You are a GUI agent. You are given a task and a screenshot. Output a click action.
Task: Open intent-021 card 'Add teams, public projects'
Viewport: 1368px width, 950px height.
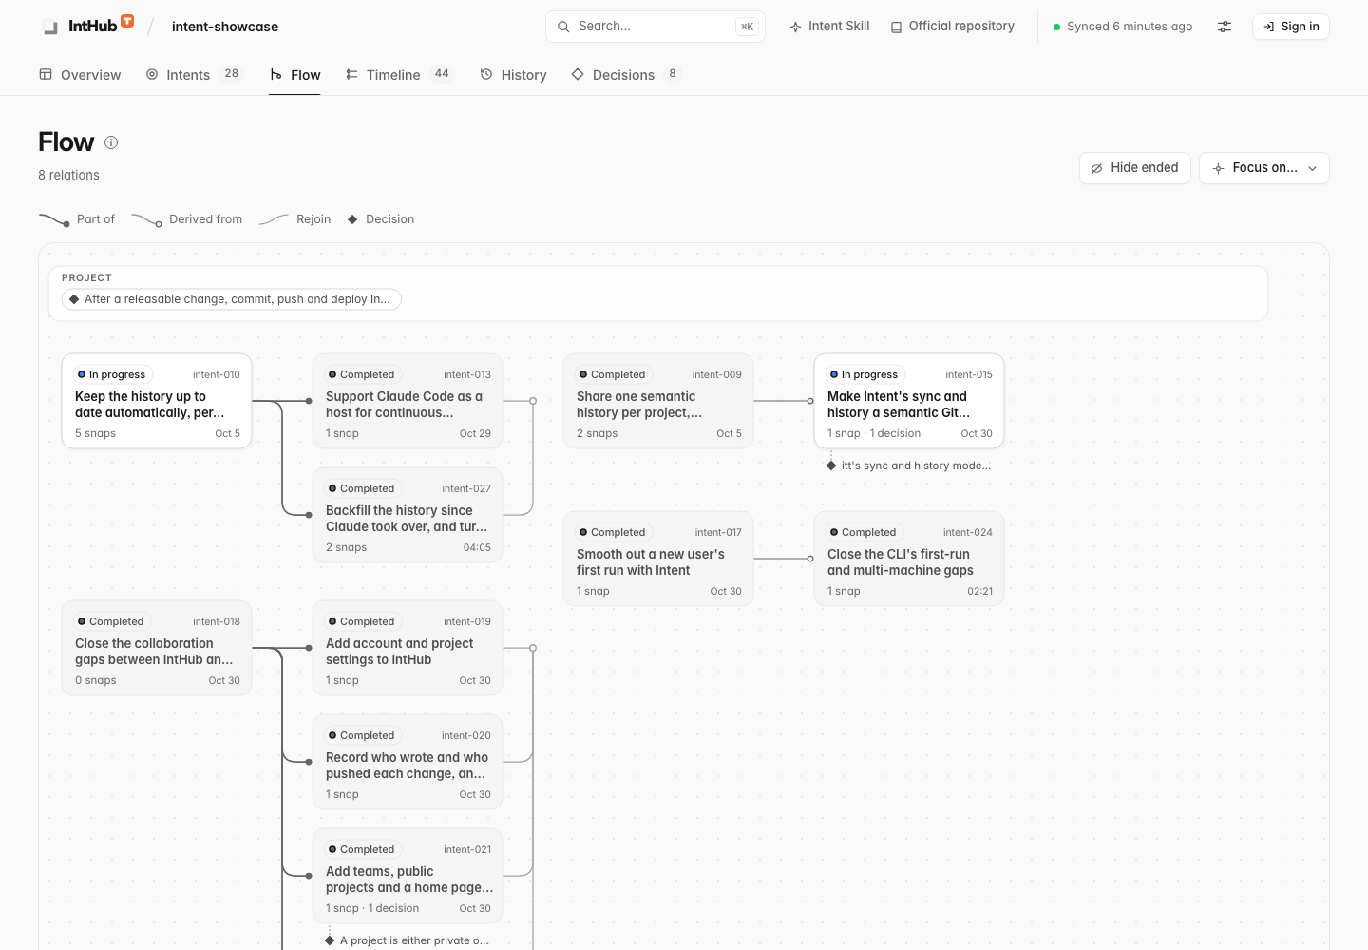[408, 876]
